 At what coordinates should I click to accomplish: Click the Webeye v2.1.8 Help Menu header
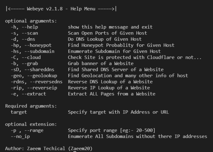[61, 8]
